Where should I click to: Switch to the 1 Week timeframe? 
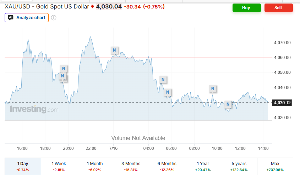pos(59,166)
